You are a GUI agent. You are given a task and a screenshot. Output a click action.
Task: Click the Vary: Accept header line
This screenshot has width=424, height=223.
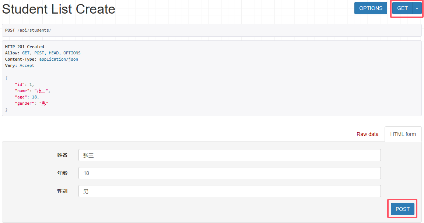20,65
